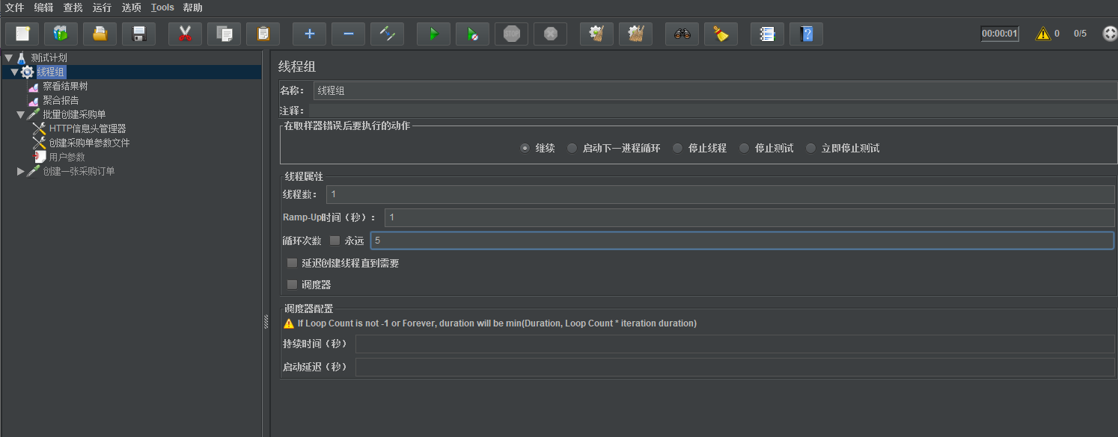Select 测试计划 root tree item

point(49,58)
